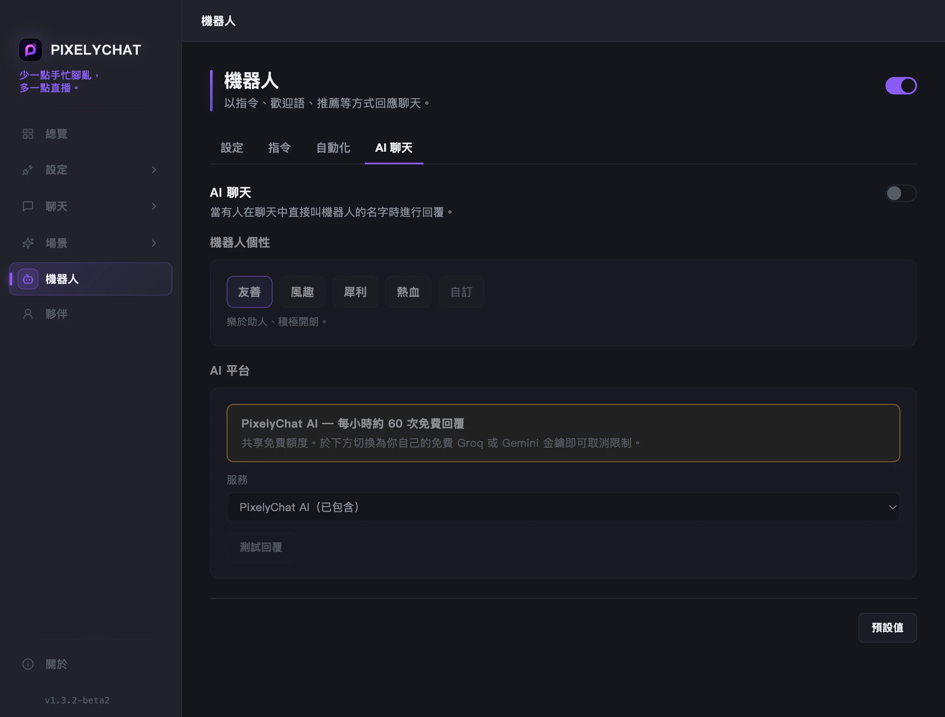Click the 共享免費額度 notice description line
This screenshot has width=945, height=717.
(x=441, y=443)
